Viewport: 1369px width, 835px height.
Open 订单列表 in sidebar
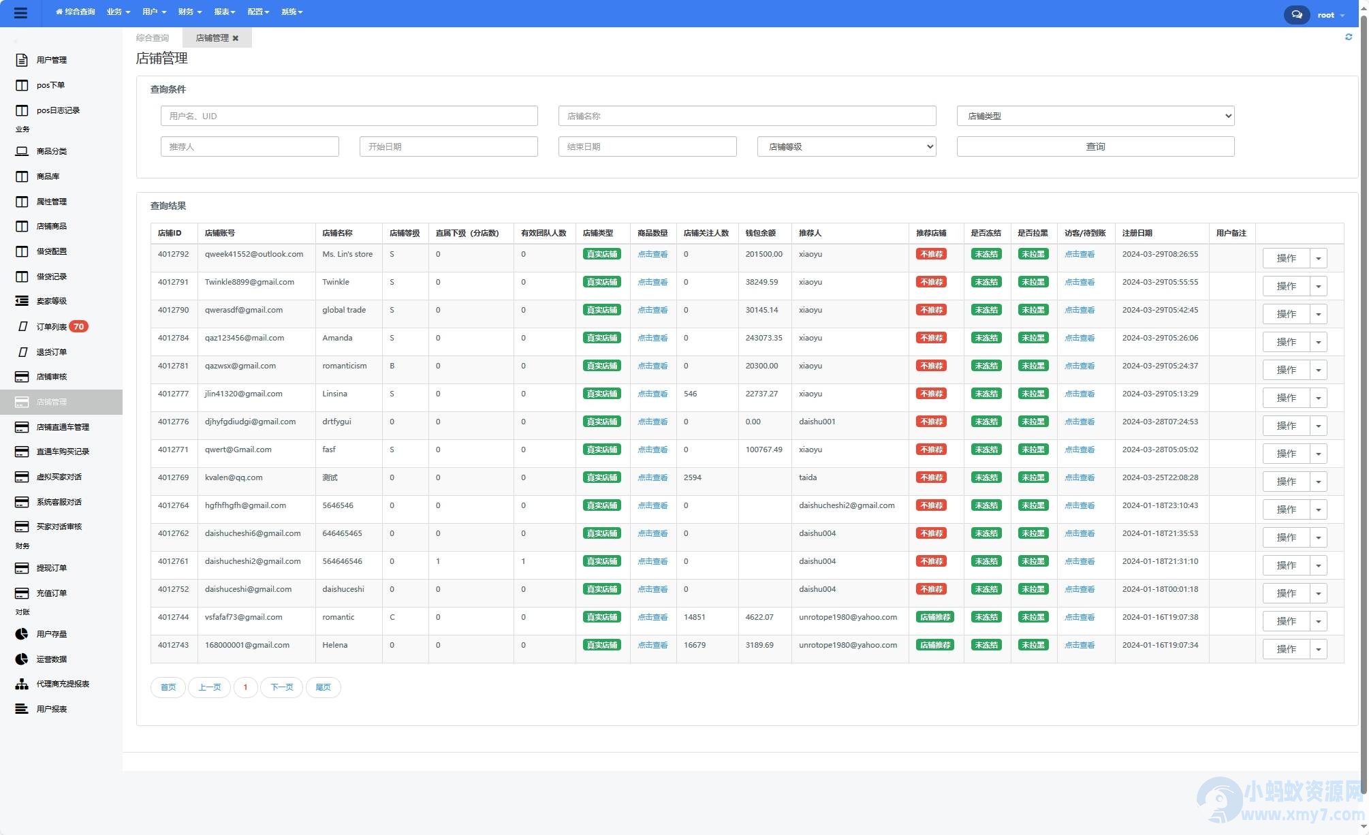tap(52, 327)
